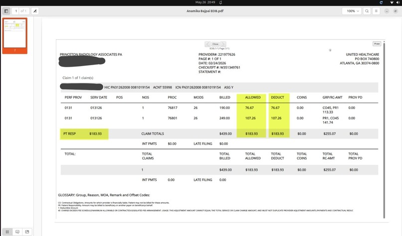The width and height of the screenshot is (402, 236).
Task: Click allowed amount 107.26 in ALLOWED column
Action: tap(250, 118)
